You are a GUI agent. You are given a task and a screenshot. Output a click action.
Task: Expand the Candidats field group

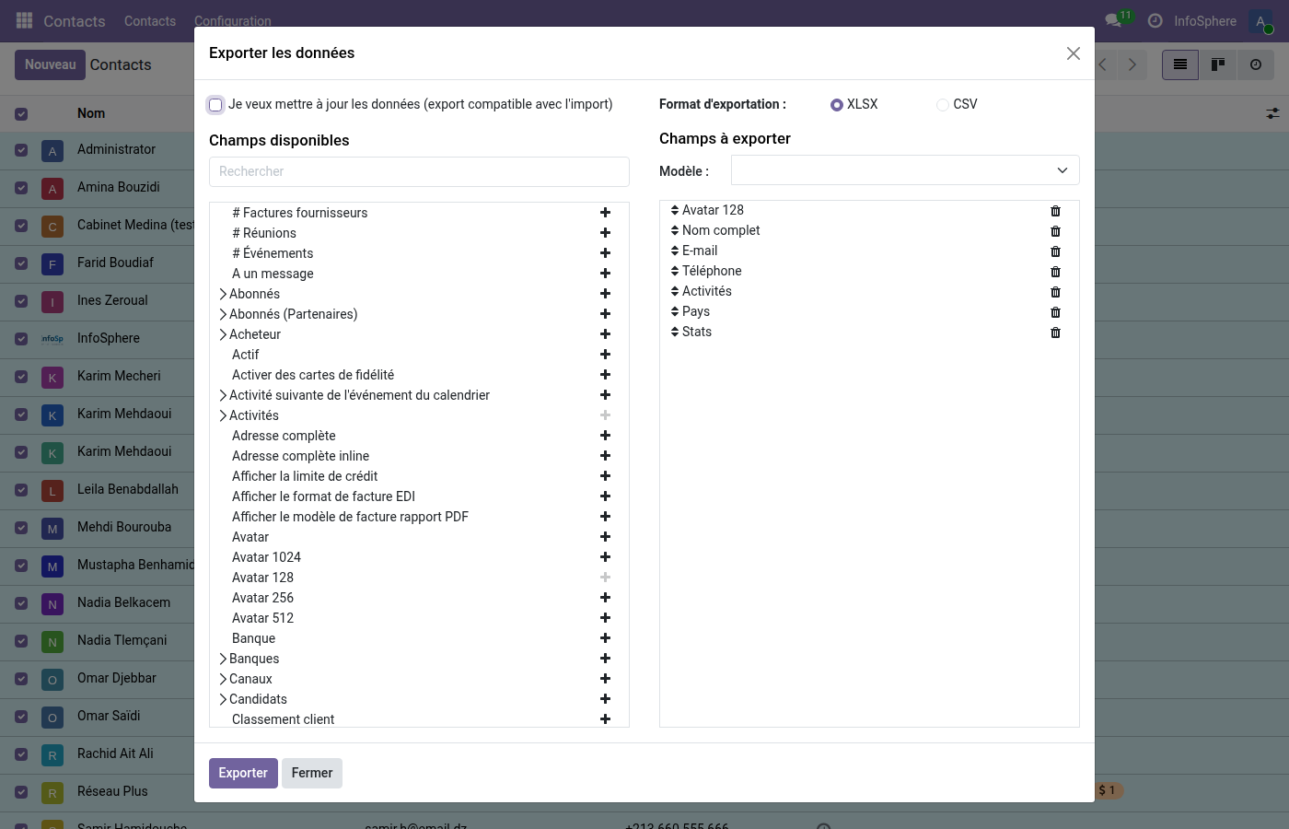[222, 698]
